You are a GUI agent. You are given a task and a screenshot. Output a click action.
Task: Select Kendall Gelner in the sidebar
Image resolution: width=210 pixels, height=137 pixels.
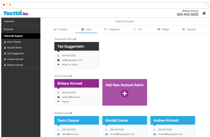(21, 48)
